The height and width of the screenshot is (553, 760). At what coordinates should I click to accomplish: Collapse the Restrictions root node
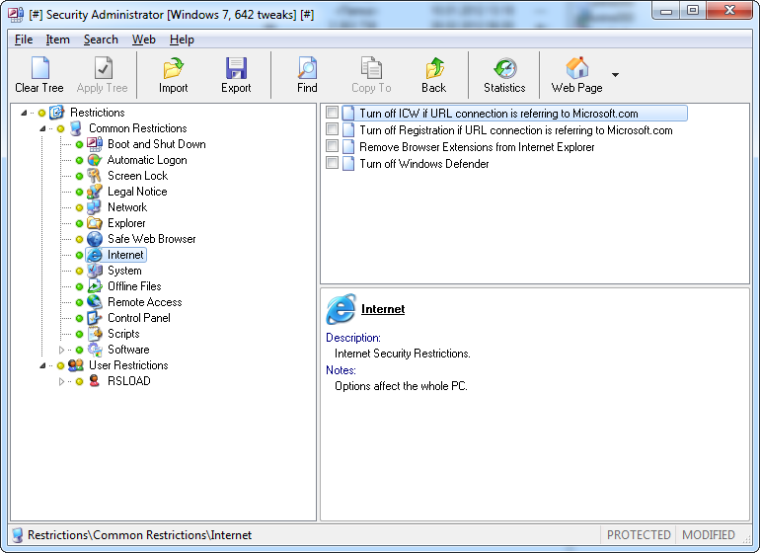pos(24,113)
